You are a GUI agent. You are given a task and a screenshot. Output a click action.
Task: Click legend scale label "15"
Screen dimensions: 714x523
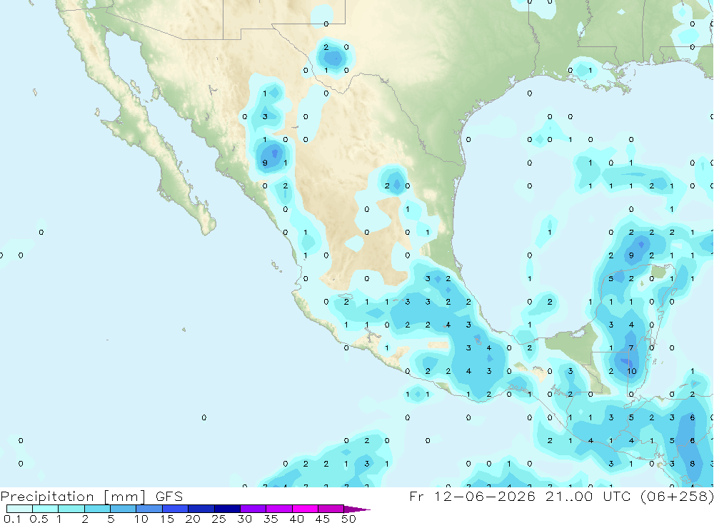click(x=167, y=519)
